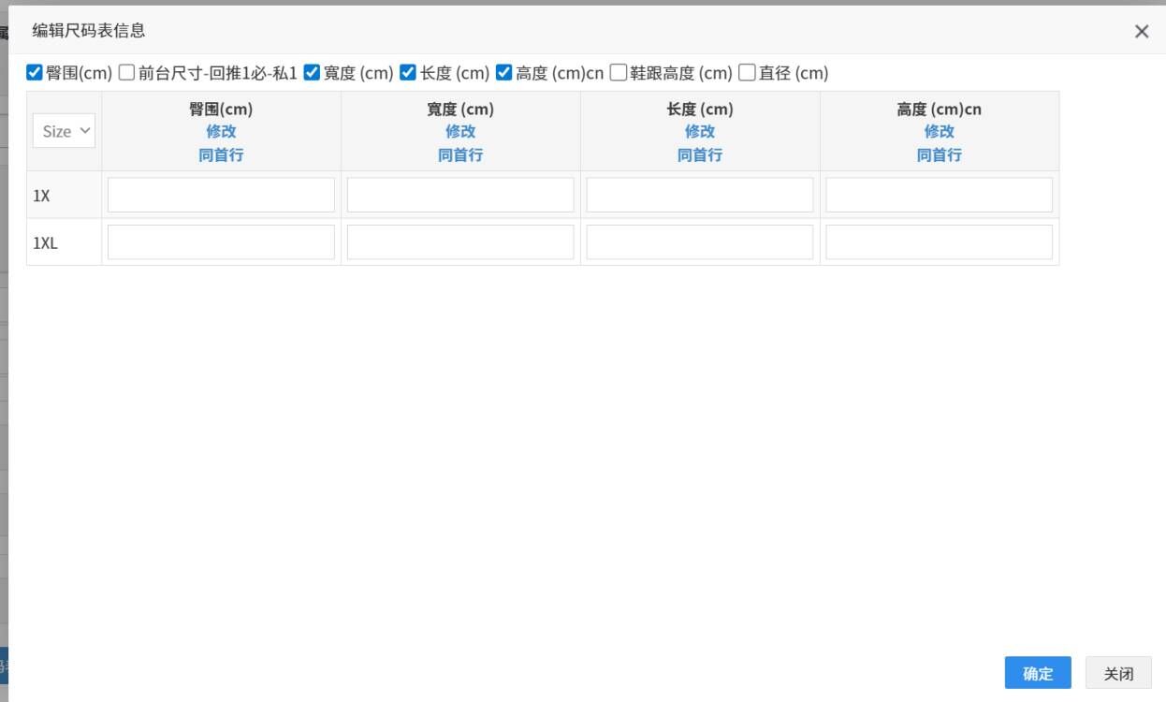This screenshot has height=702, width=1166.
Task: Select the 寬度 input field for size 1XL
Action: (460, 241)
